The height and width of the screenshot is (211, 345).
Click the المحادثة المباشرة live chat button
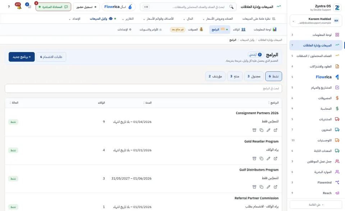pyautogui.click(x=53, y=7)
